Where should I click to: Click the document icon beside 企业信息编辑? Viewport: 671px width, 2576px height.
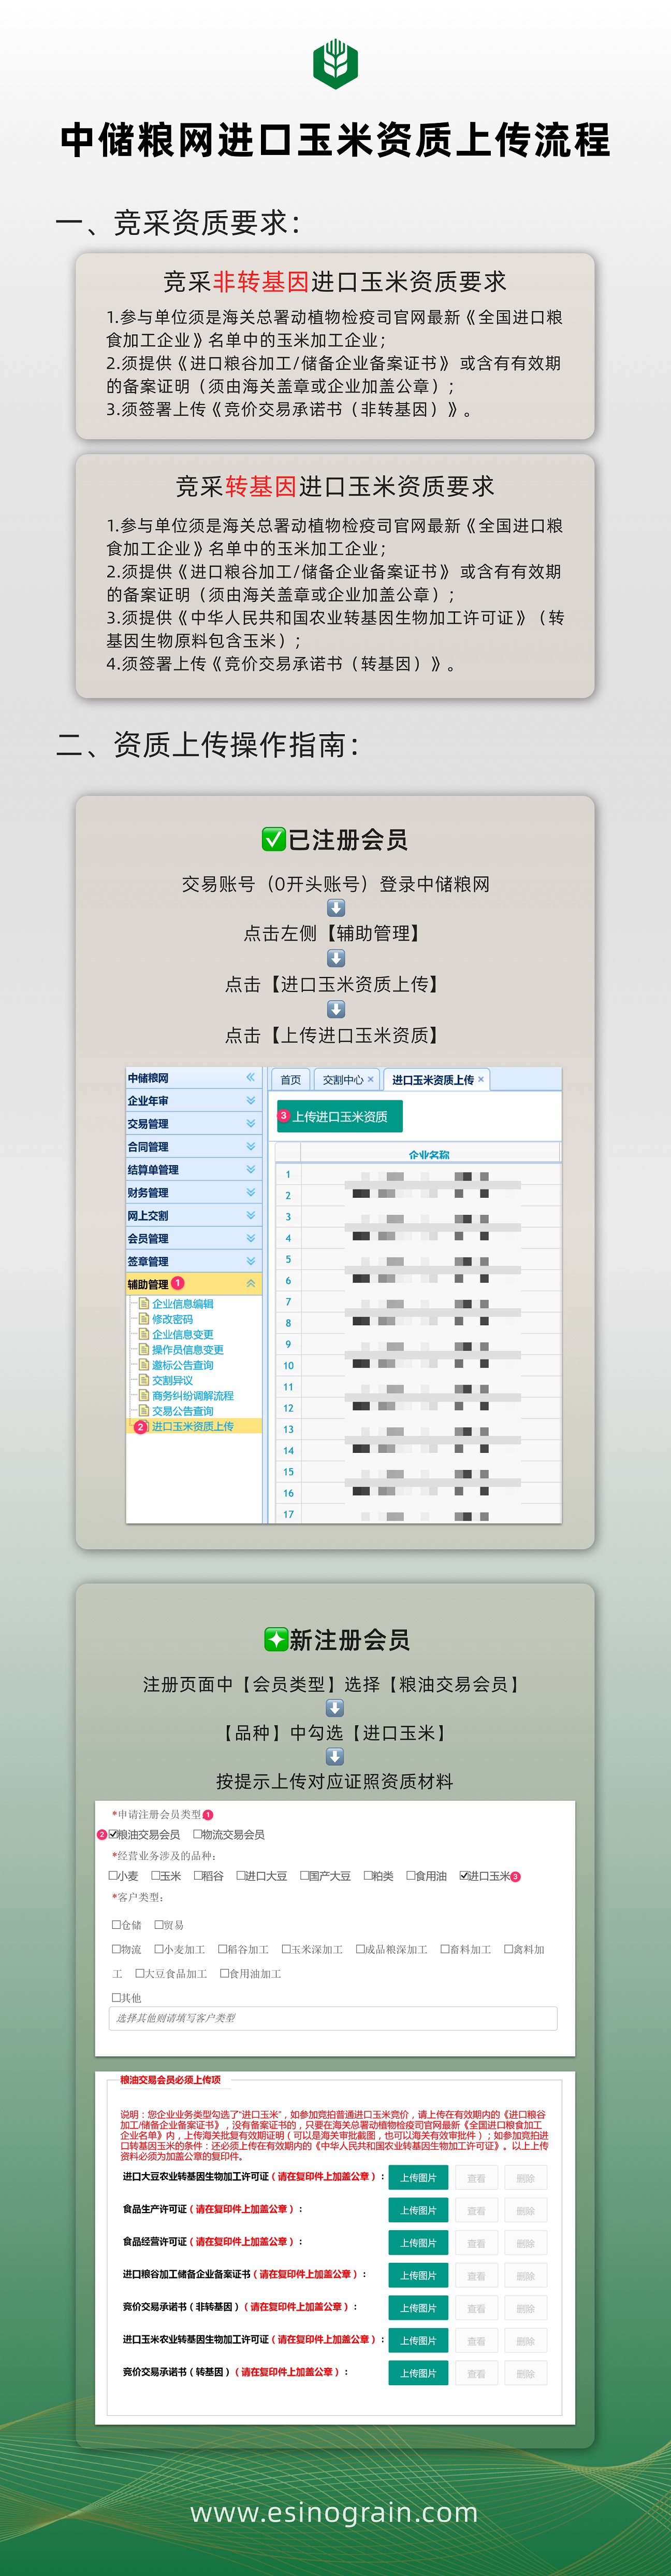pyautogui.click(x=144, y=1303)
